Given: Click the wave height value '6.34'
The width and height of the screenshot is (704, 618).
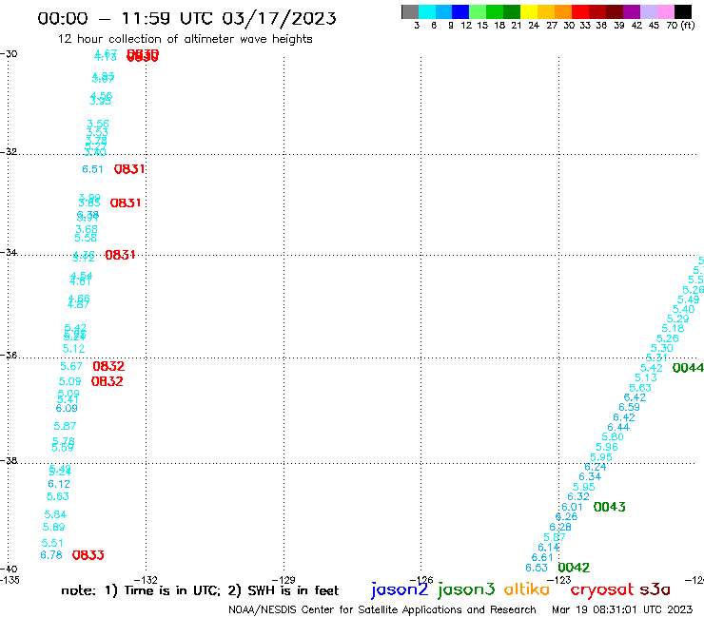Looking at the screenshot, I should 590,476.
